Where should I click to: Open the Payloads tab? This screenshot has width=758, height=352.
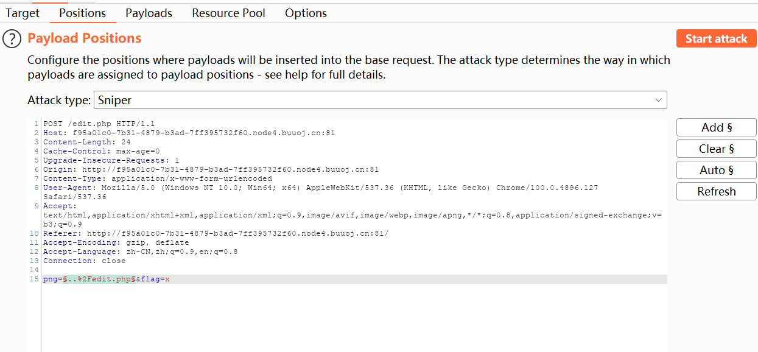tap(149, 13)
